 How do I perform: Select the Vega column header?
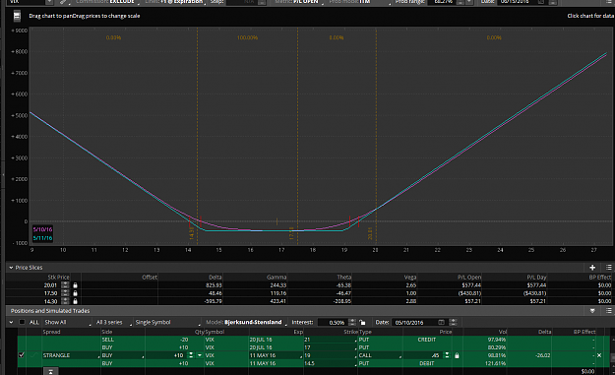click(x=410, y=277)
